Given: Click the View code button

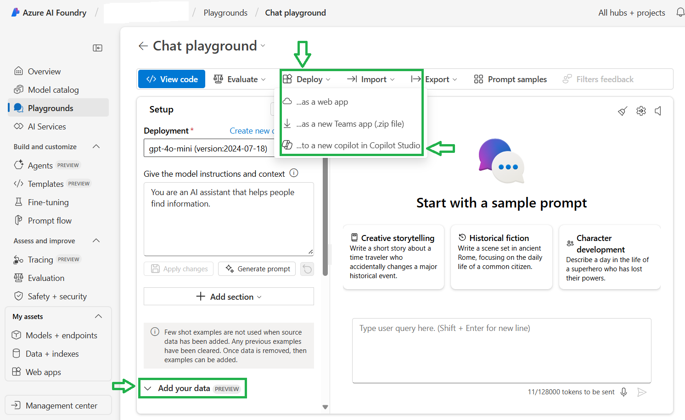Looking at the screenshot, I should click(172, 79).
